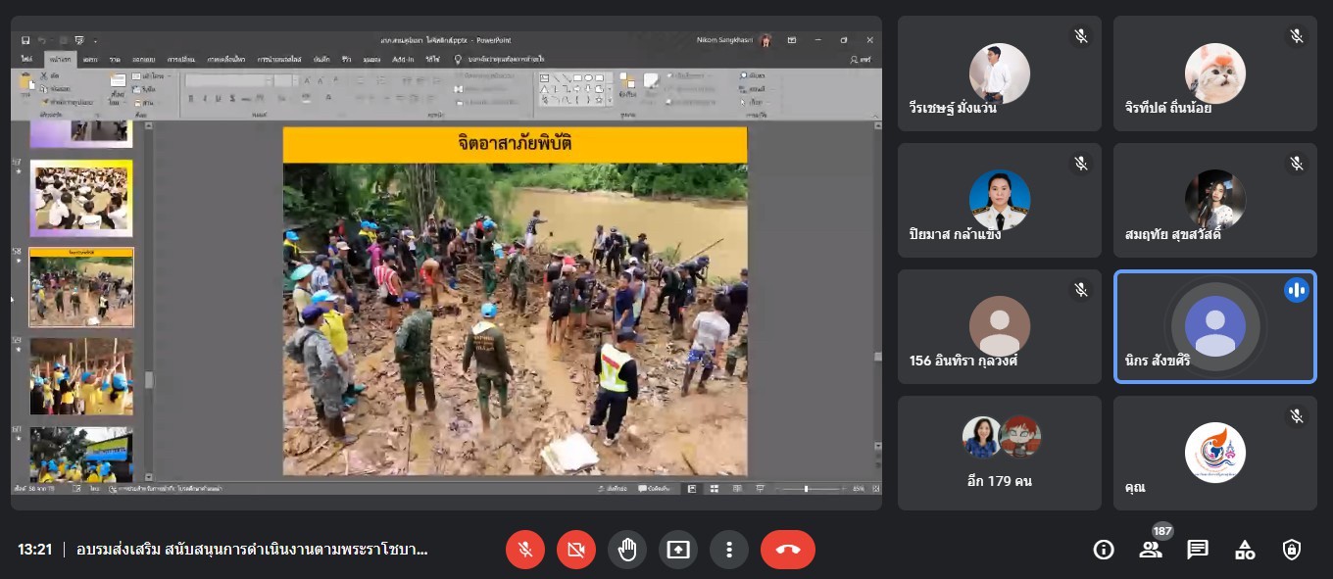Open the three-dot more options menu
This screenshot has height=579, width=1333.
click(728, 550)
